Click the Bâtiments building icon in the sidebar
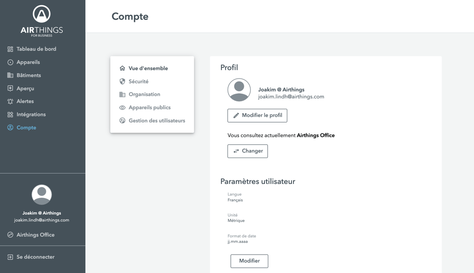This screenshot has height=273, width=474. [10, 75]
